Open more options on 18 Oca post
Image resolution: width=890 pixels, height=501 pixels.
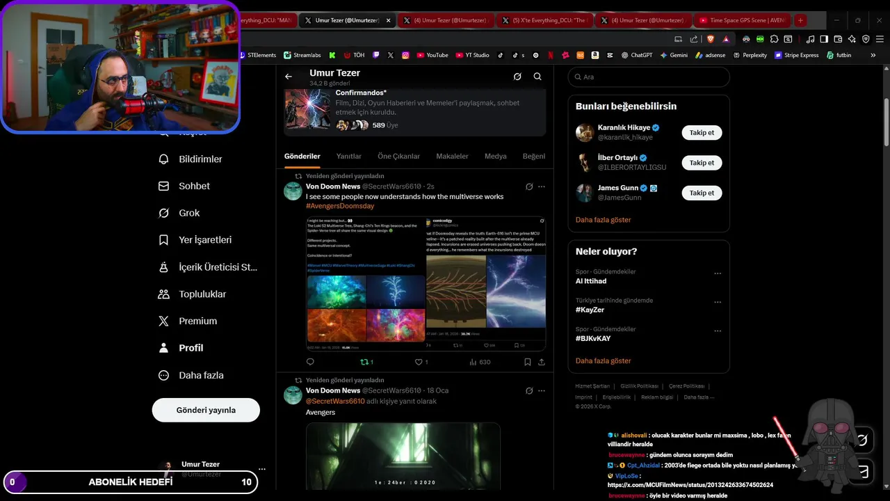pos(542,391)
